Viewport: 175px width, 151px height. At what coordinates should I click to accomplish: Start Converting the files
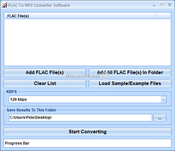pos(87,132)
